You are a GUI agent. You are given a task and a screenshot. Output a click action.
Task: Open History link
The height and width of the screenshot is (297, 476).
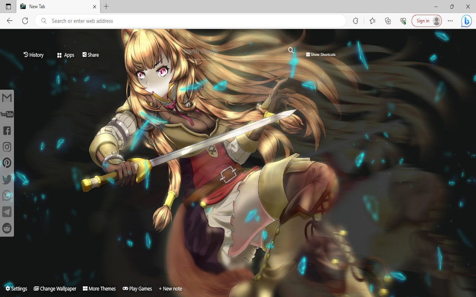[33, 55]
